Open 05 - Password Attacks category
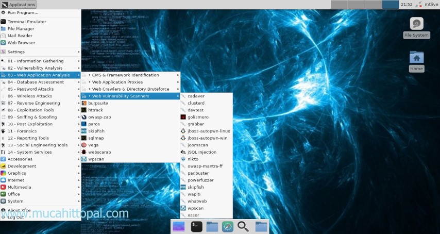 click(41, 89)
